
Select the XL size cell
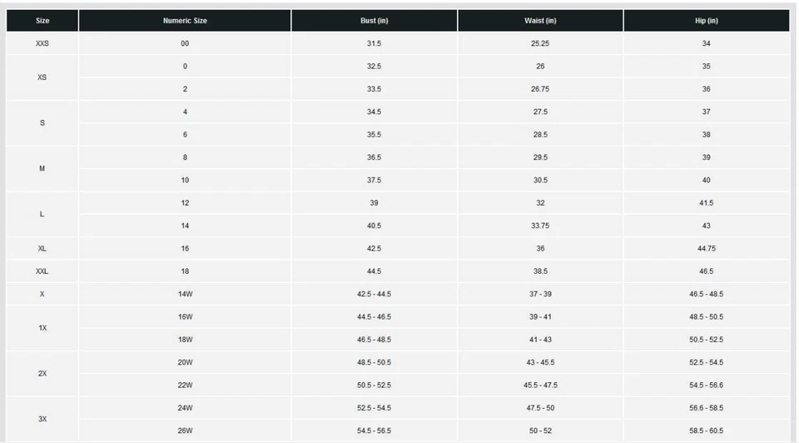point(42,248)
